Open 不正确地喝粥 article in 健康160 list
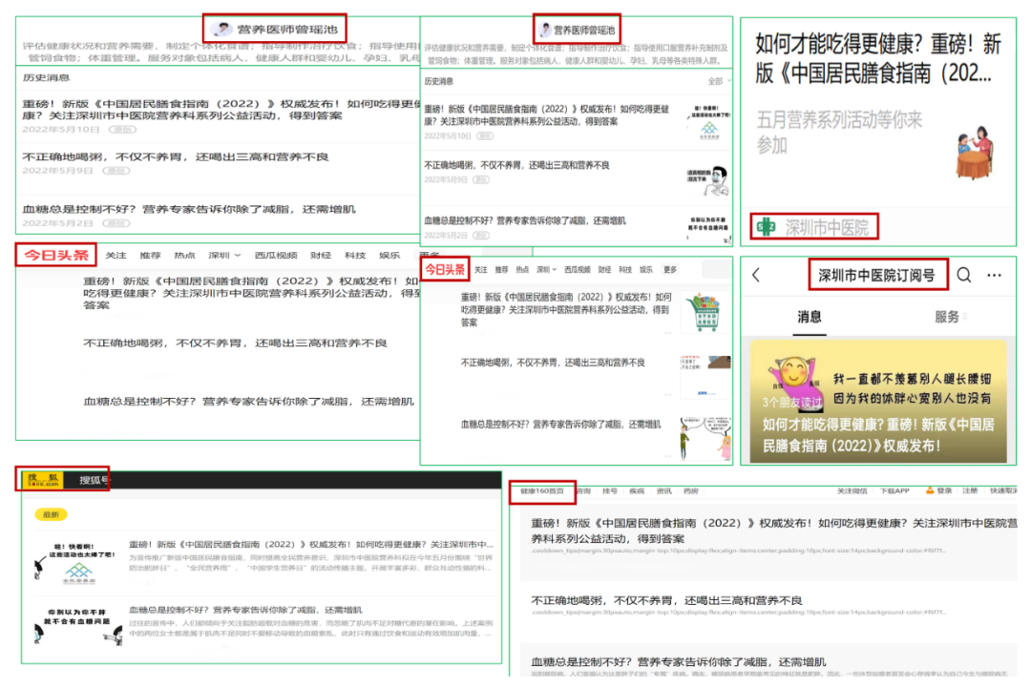The image size is (1031, 687). pos(666,600)
